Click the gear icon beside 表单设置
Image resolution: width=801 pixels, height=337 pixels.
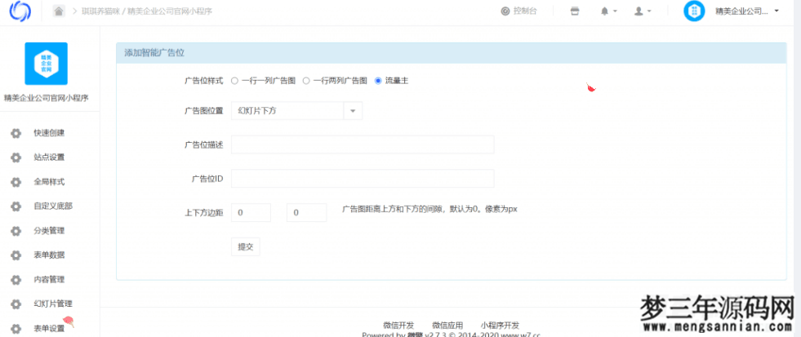click(16, 328)
